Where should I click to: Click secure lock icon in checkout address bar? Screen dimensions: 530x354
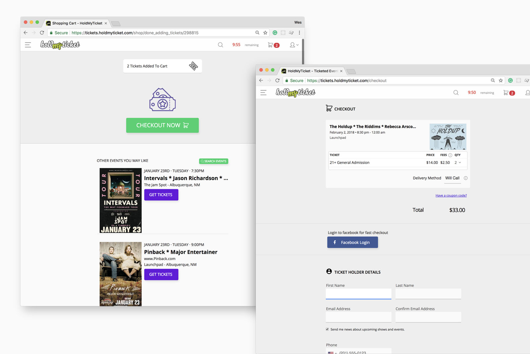287,81
